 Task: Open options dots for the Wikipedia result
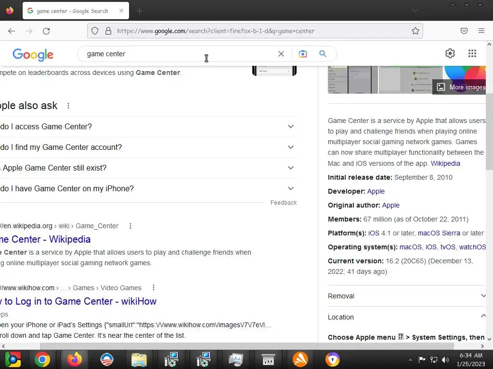130,226
